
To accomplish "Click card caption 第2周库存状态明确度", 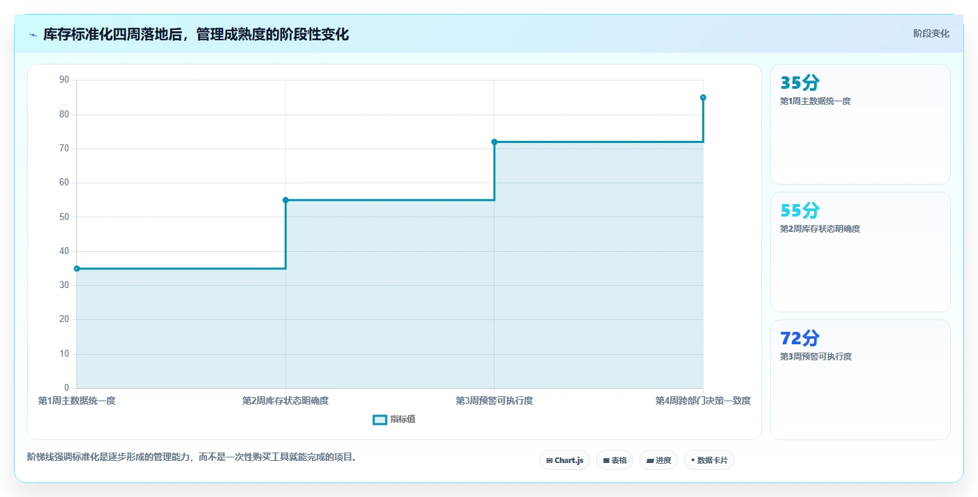I will [x=820, y=229].
